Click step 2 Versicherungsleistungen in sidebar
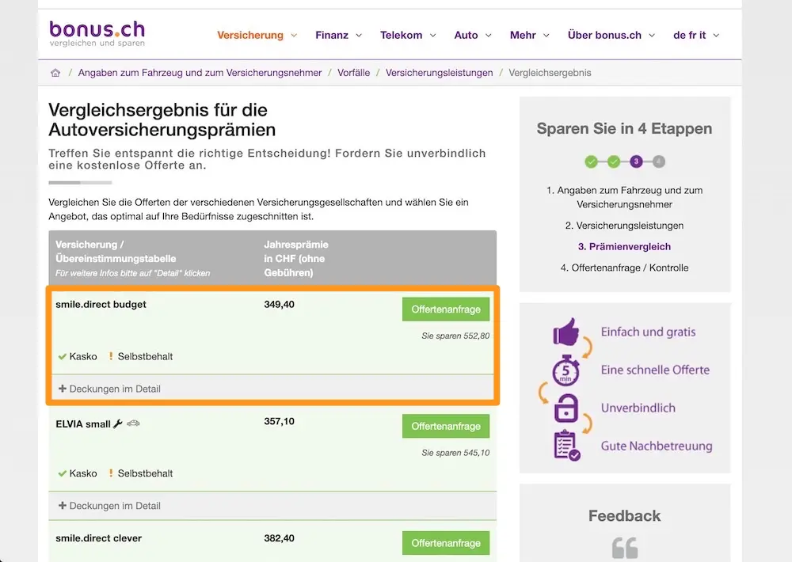The width and height of the screenshot is (792, 562). (624, 226)
